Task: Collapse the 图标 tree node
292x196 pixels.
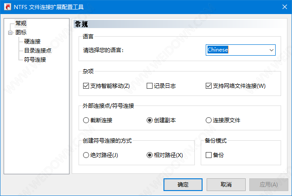Action: point(10,33)
